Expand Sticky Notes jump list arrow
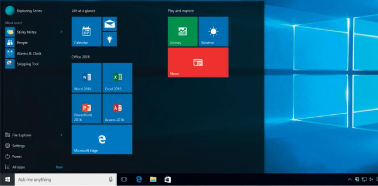This screenshot has height=186, width=378. pyautogui.click(x=61, y=32)
